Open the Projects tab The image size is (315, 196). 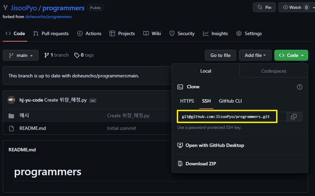click(x=122, y=33)
